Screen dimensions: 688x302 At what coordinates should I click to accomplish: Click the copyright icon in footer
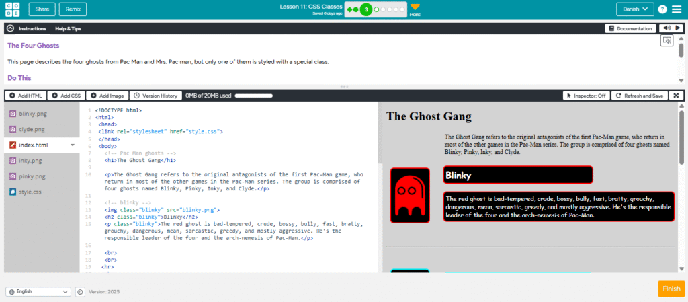click(x=79, y=292)
